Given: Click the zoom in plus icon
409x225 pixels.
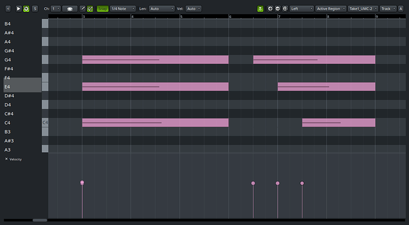Looking at the screenshot, I should point(270,9).
